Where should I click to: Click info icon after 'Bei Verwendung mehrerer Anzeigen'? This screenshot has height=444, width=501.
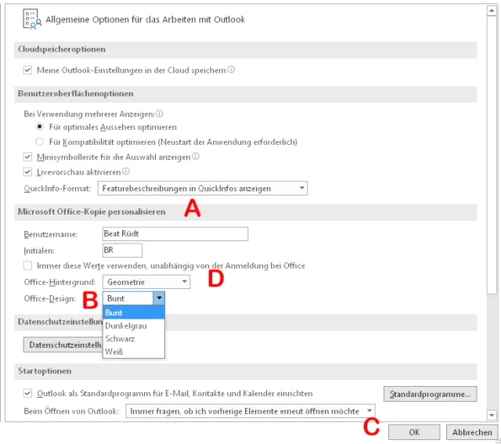point(160,114)
